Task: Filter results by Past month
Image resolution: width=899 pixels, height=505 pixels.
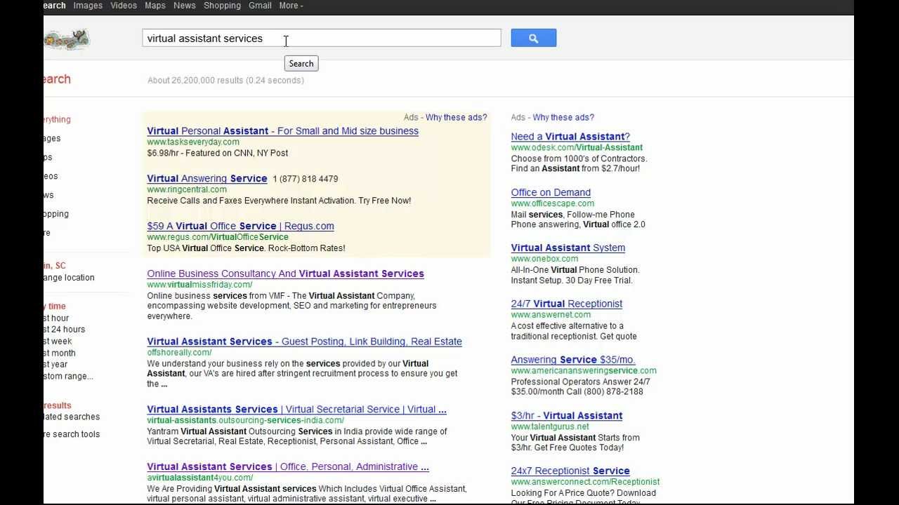Action: (60, 353)
